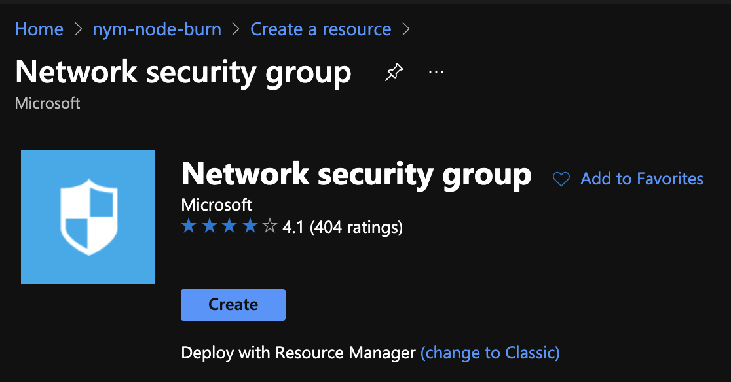Screen dimensions: 731x382
Task: Click the Network security group shield logo
Action: [87, 217]
